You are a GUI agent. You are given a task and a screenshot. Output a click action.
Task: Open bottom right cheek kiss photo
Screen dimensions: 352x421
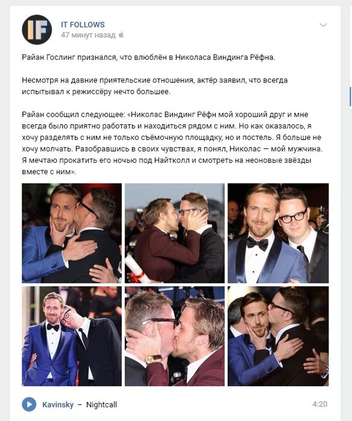(278, 336)
